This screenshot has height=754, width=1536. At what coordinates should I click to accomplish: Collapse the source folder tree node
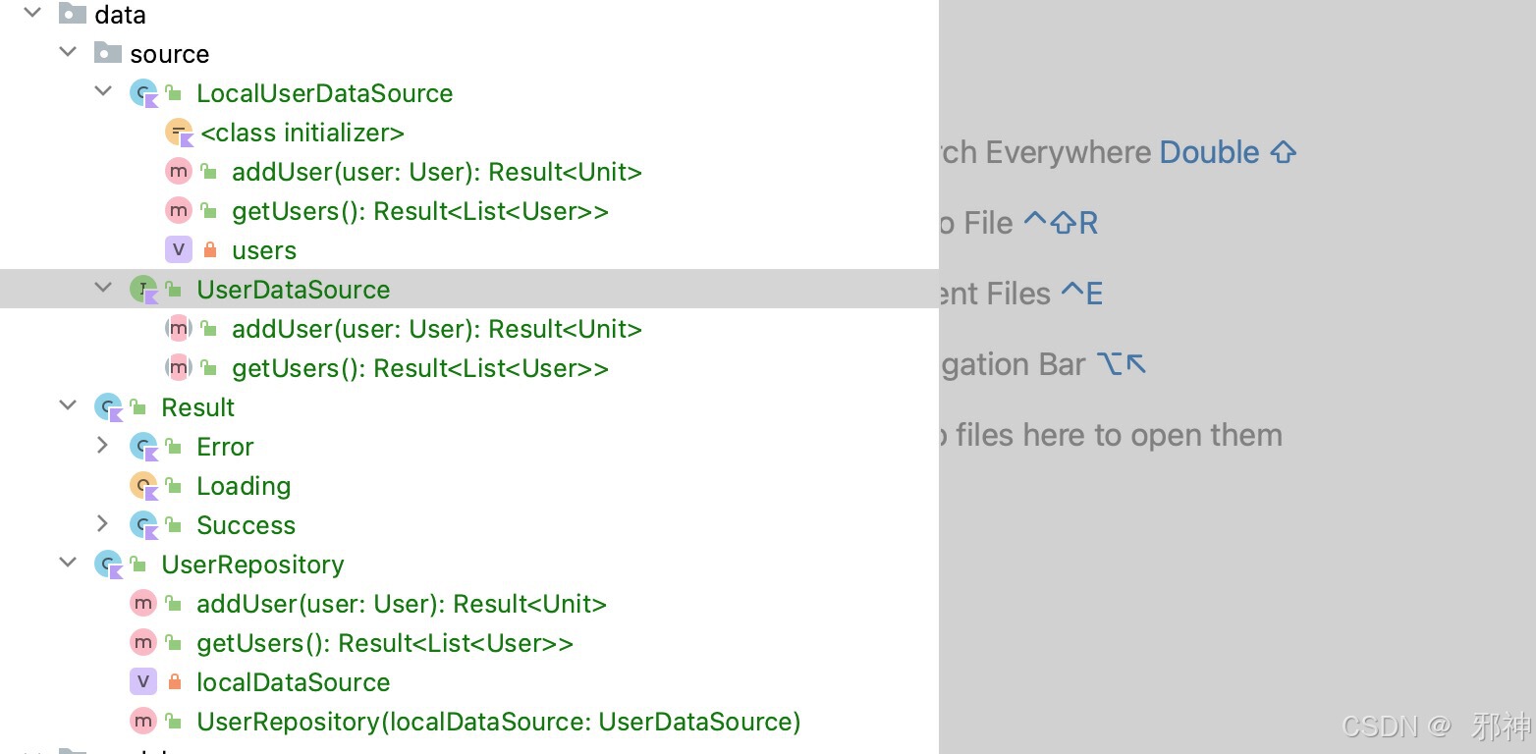click(68, 53)
